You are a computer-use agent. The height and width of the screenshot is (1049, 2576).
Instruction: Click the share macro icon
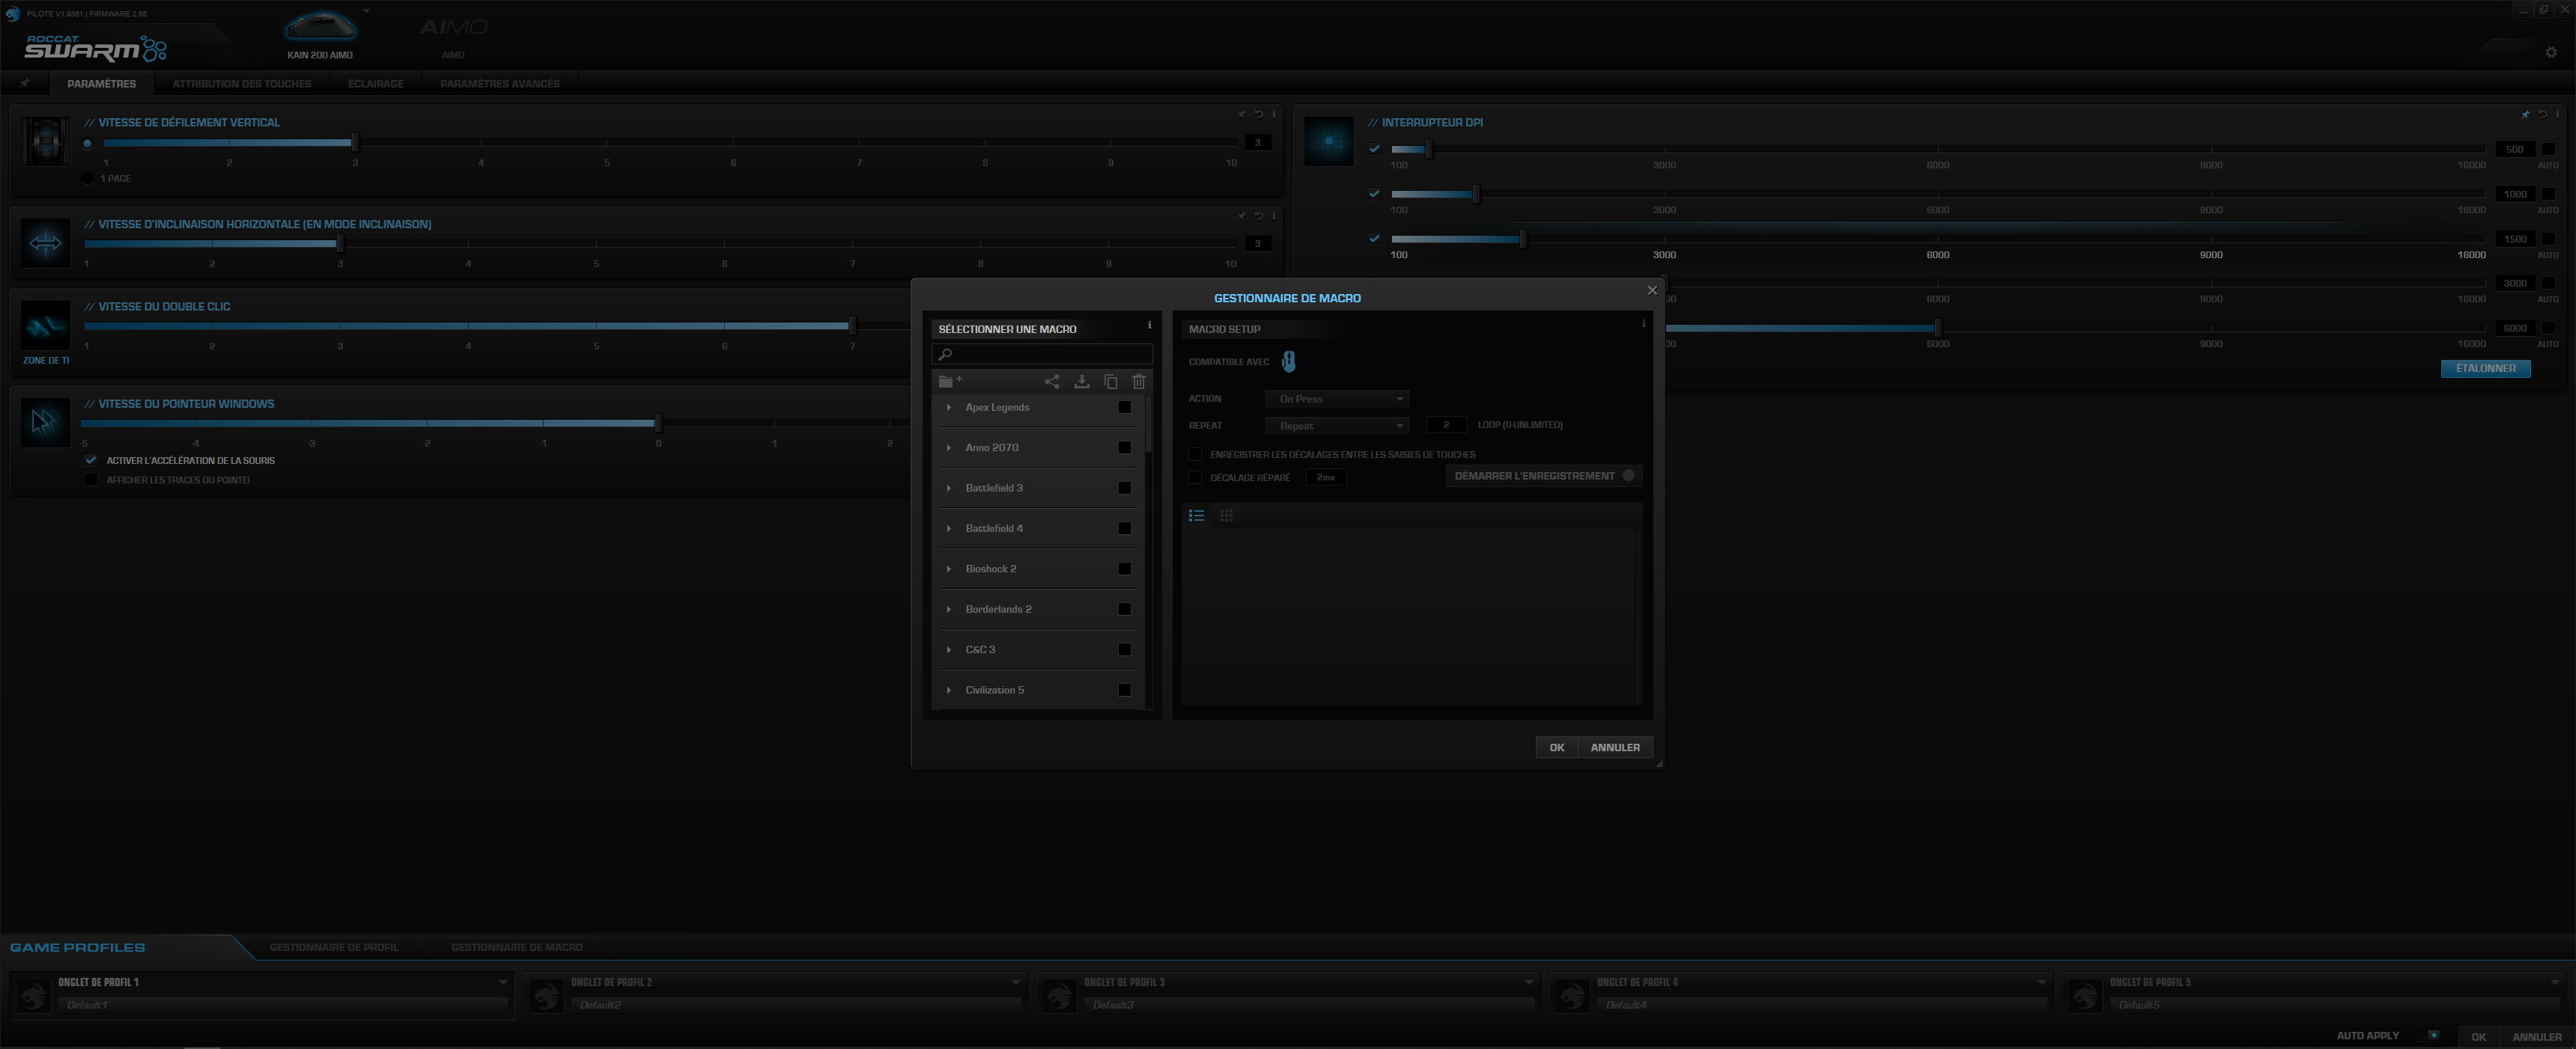click(x=1051, y=381)
